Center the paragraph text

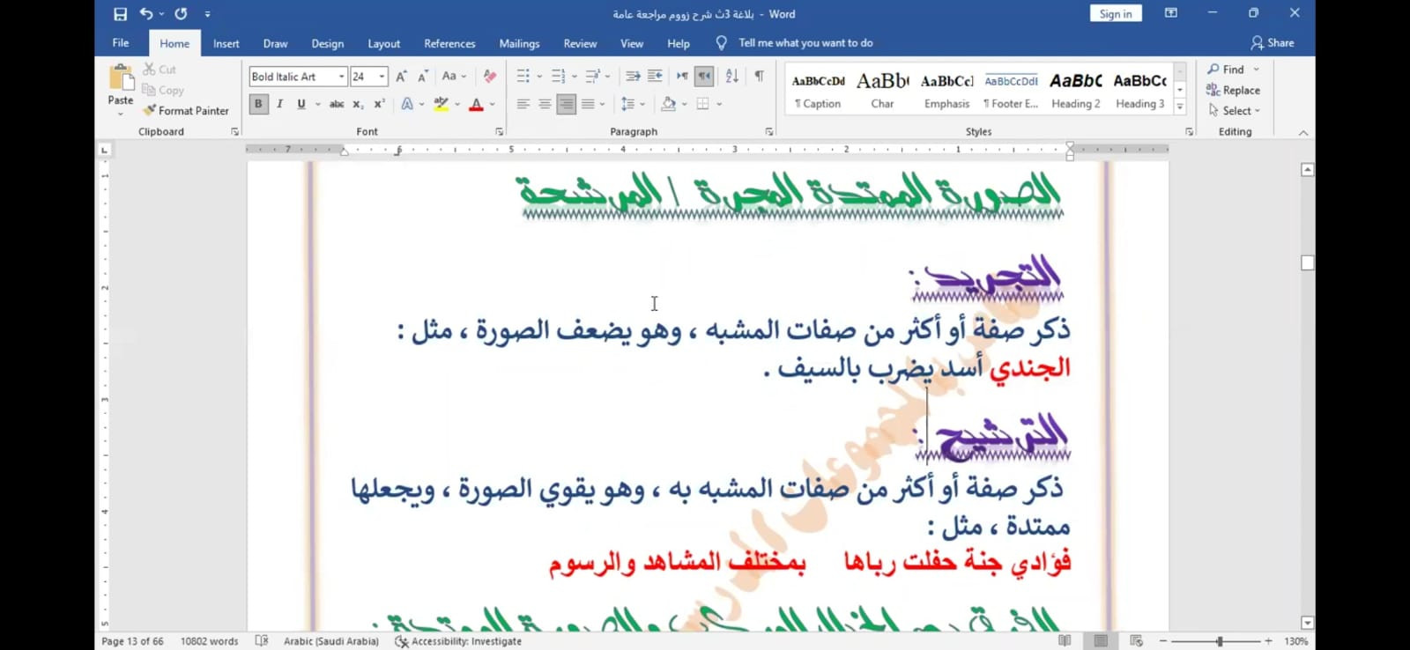coord(545,104)
